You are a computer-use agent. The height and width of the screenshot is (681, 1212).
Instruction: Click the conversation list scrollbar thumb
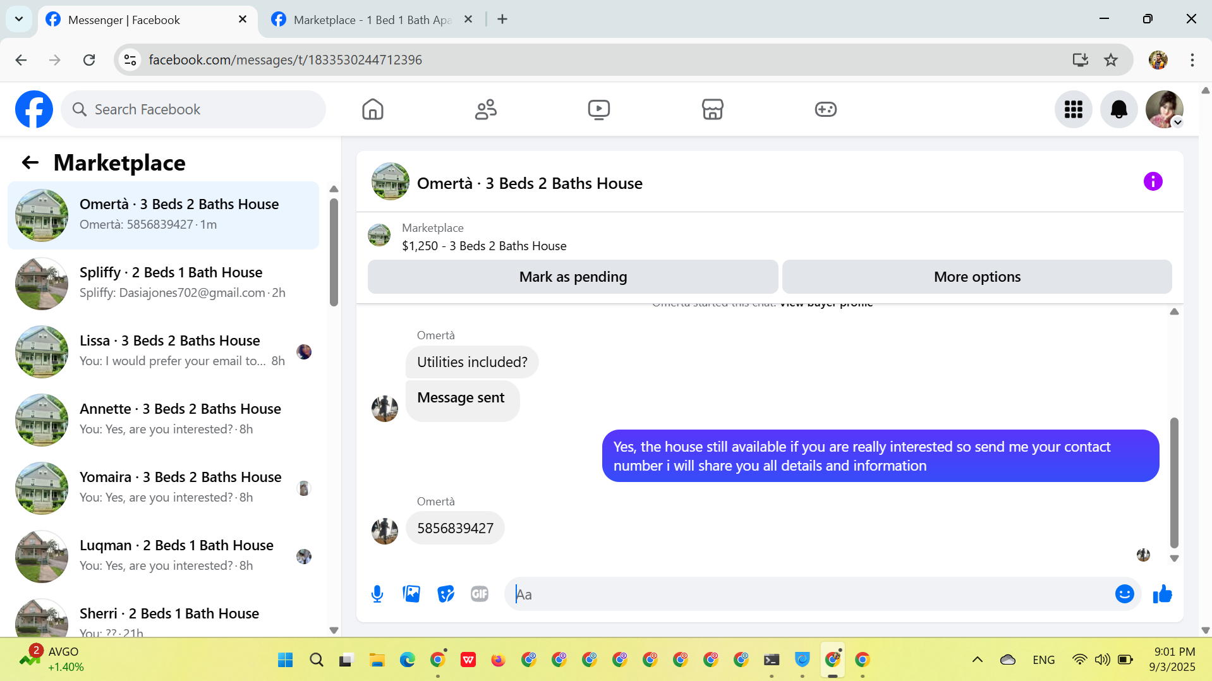tap(334, 252)
